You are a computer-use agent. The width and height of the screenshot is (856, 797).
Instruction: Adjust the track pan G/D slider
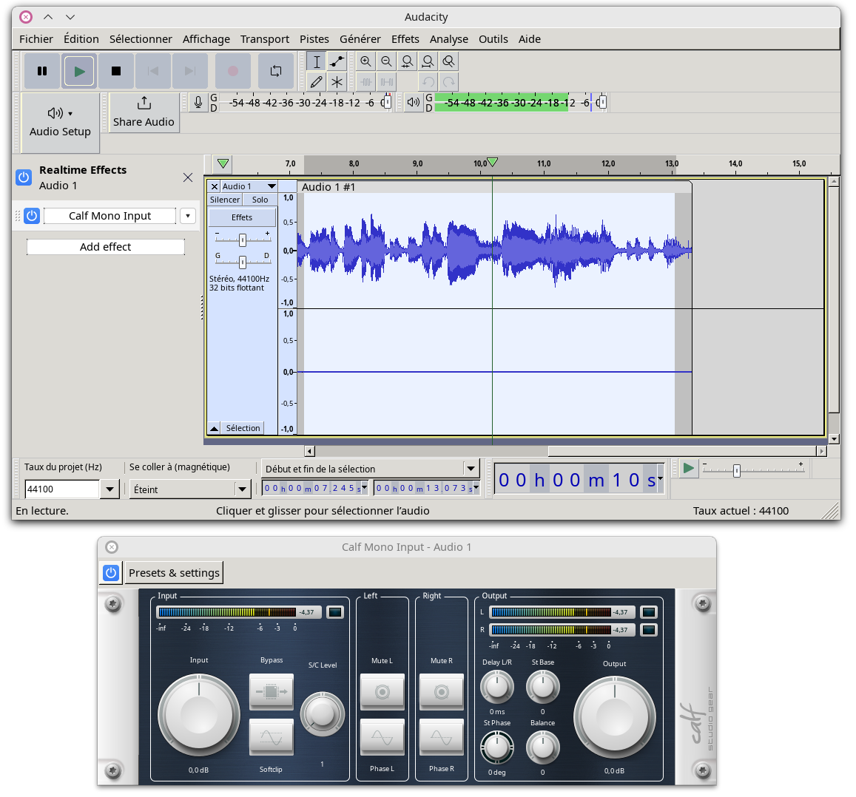point(243,261)
